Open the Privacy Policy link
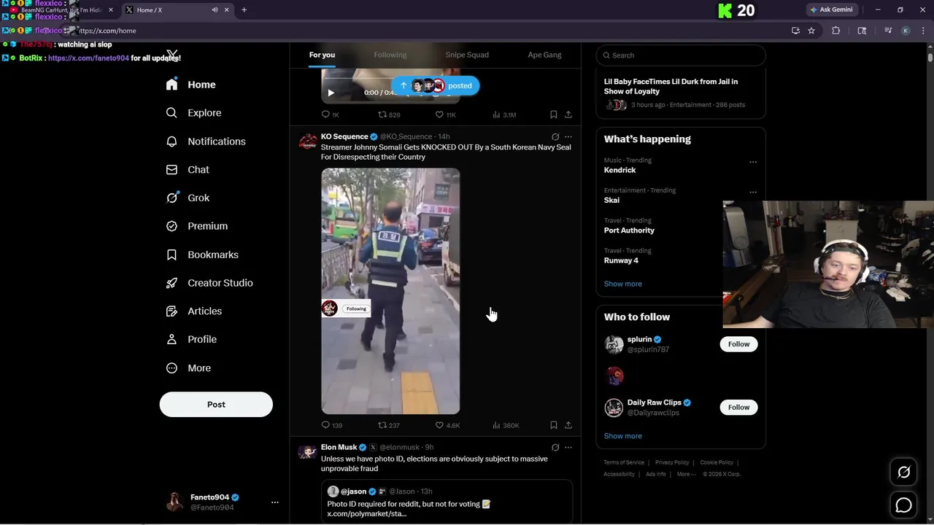The image size is (934, 525). [672, 462]
